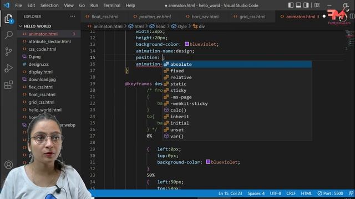
Task: Choose -webkit-sticky from suggestion list
Action: pos(237,103)
